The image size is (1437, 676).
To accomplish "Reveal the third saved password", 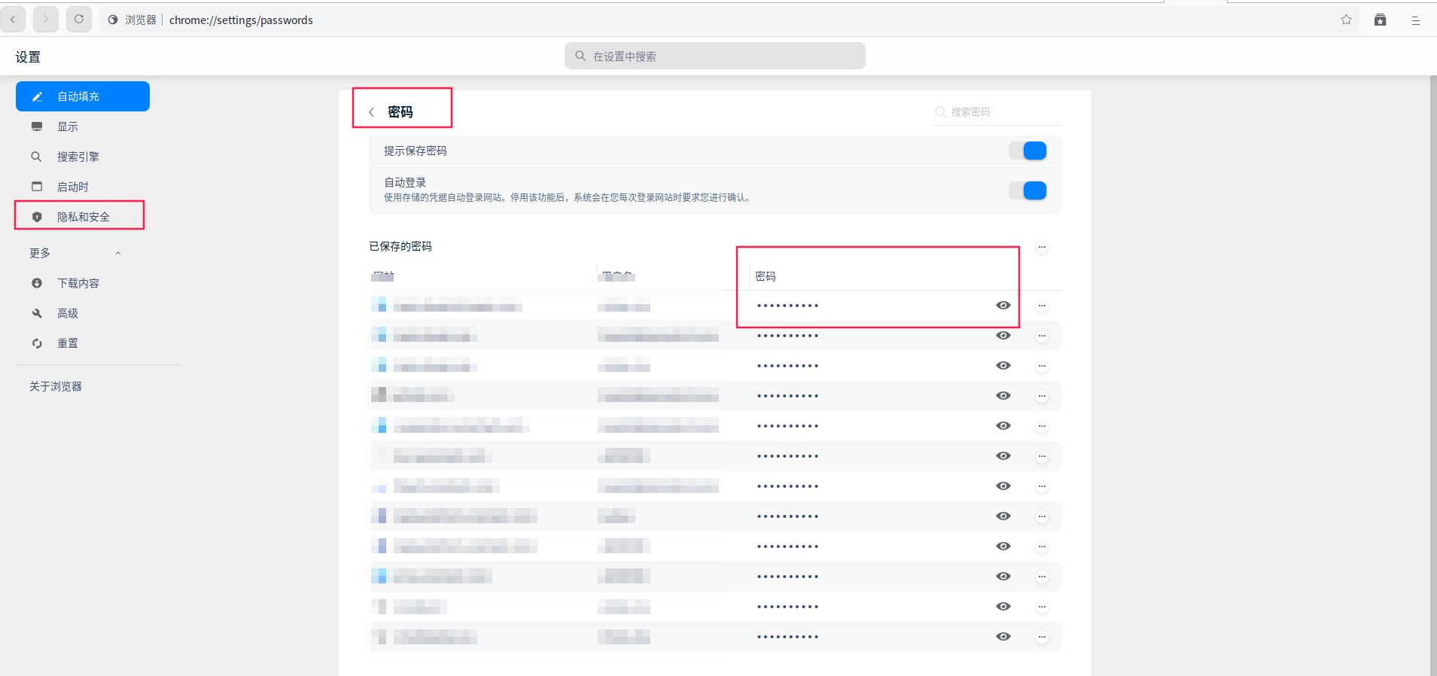I will [x=1003, y=366].
